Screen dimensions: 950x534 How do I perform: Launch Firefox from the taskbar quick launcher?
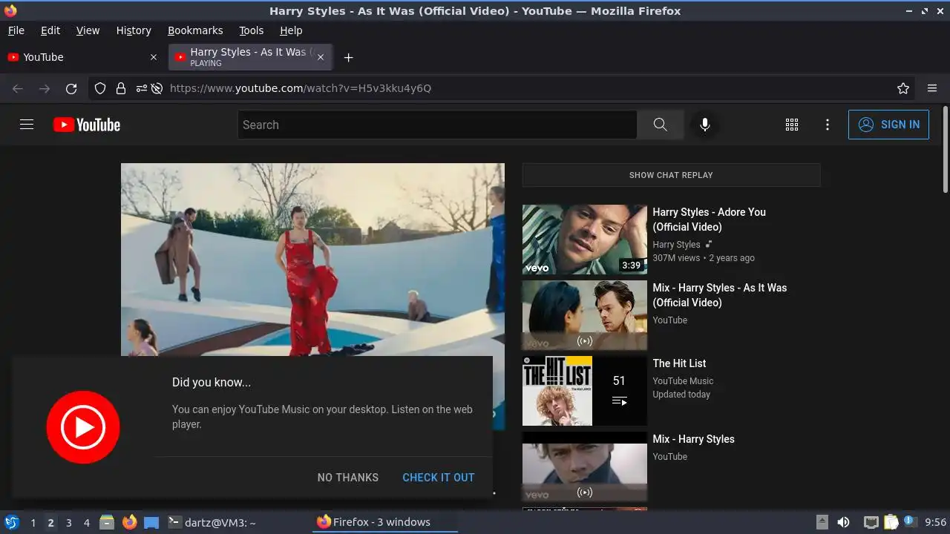coord(129,522)
